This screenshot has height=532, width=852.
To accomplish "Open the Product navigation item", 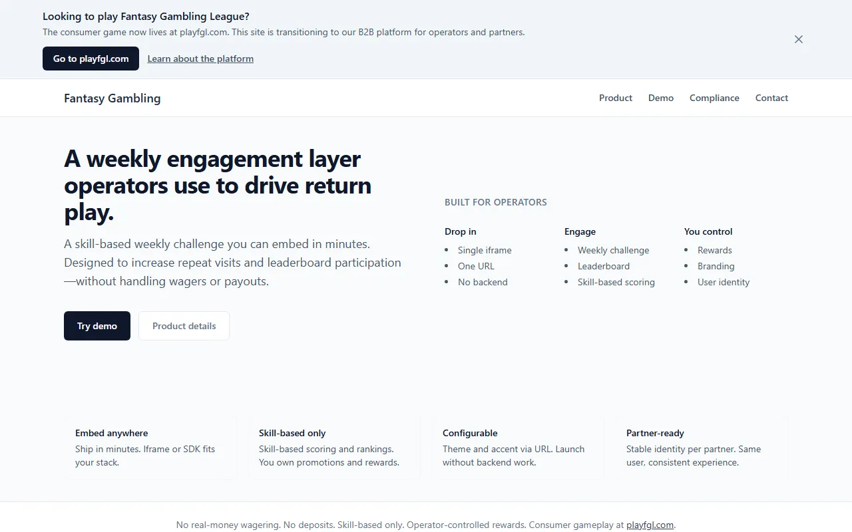I will 615,98.
